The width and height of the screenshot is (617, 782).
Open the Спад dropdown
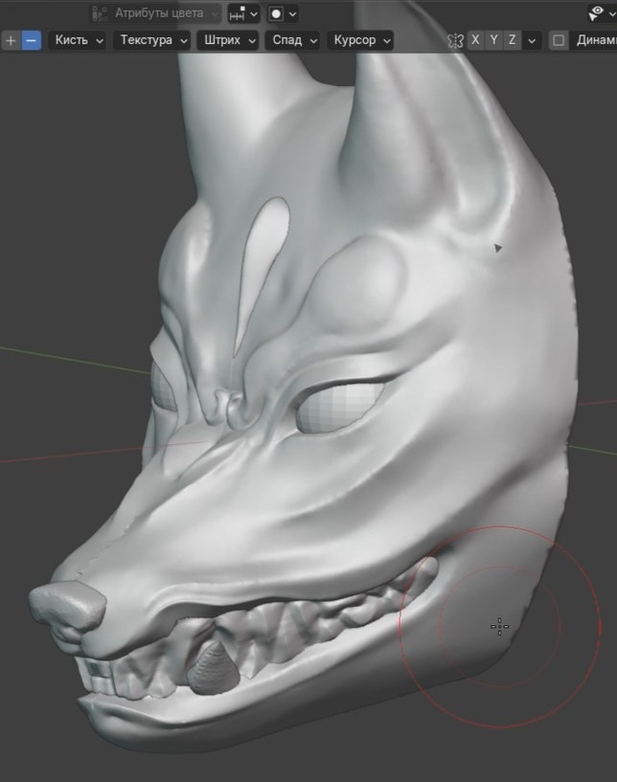[293, 40]
